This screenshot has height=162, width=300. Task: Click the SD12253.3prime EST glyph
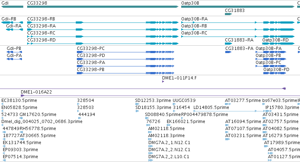(137, 104)
